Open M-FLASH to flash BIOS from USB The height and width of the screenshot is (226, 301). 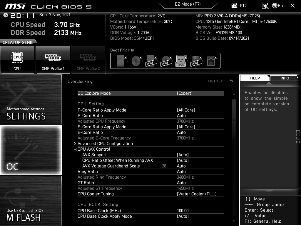point(31,200)
